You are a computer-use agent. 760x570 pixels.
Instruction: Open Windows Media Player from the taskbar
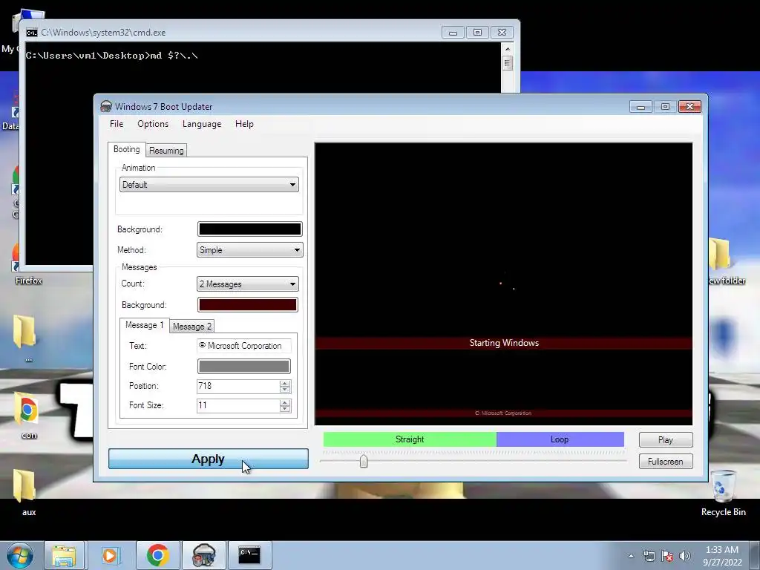pos(110,555)
